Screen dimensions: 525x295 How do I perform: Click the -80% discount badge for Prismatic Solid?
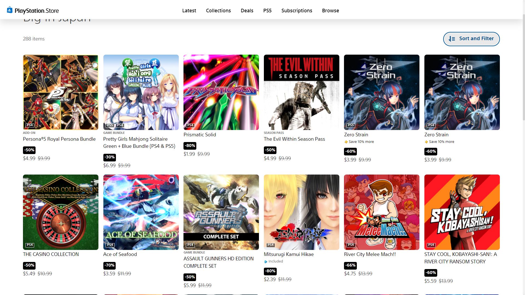click(190, 146)
